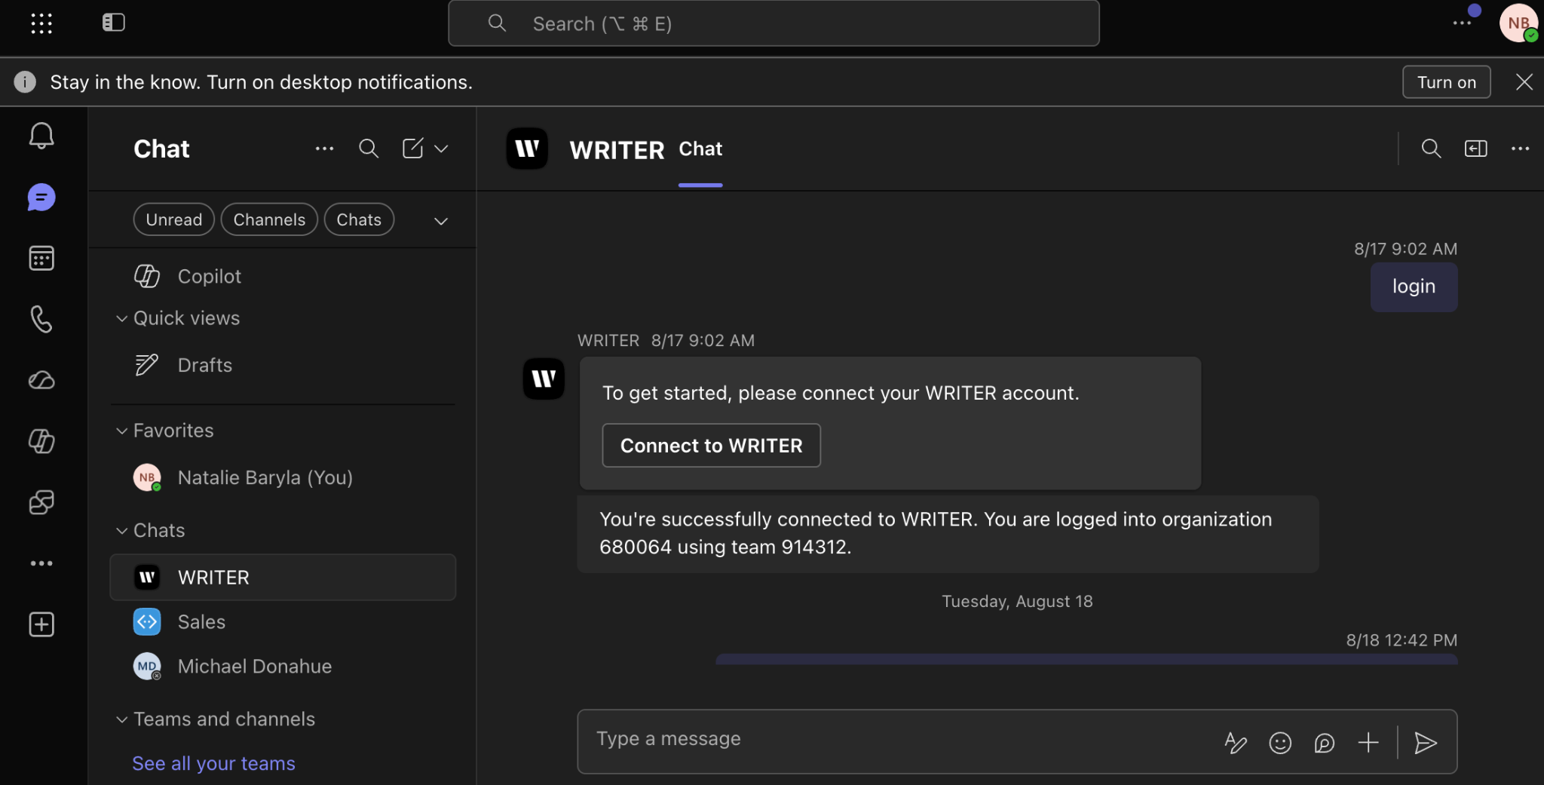Viewport: 1544px width, 785px height.
Task: Show more apps in left rail
Action: 41,563
